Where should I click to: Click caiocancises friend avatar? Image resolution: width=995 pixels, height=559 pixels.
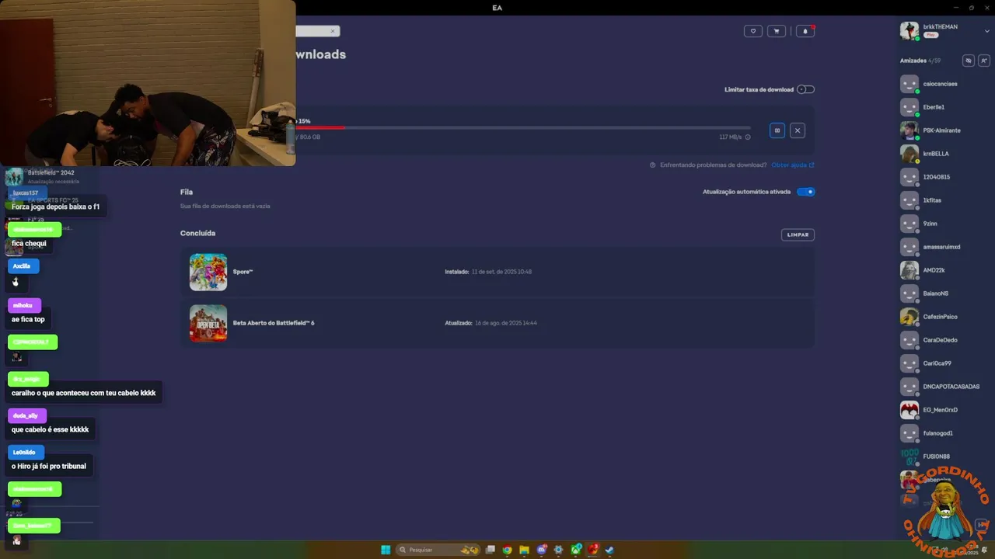[909, 84]
